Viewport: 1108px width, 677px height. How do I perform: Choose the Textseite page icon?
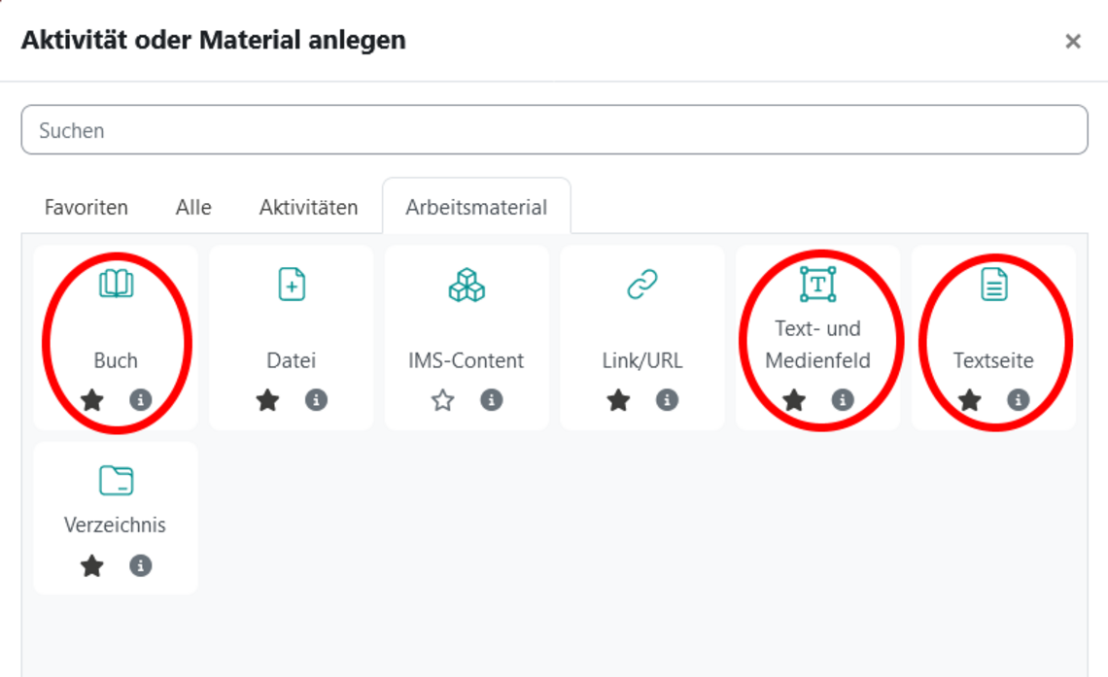click(993, 285)
